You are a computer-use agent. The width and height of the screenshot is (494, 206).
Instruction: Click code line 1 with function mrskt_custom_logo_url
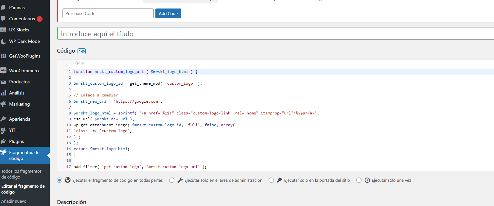(x=135, y=72)
